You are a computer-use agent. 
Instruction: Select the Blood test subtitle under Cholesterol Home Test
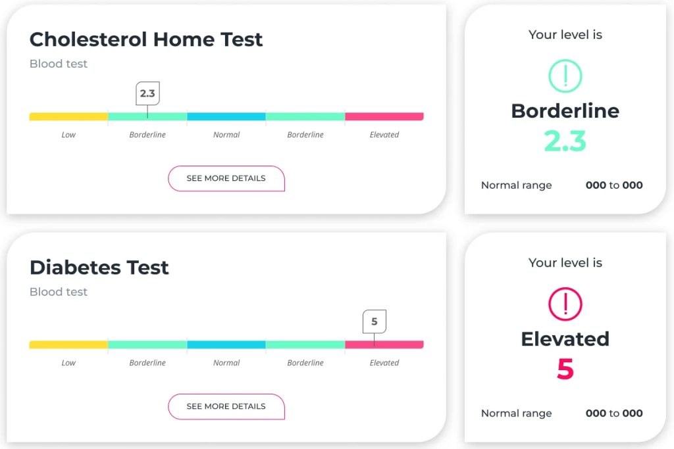(58, 63)
